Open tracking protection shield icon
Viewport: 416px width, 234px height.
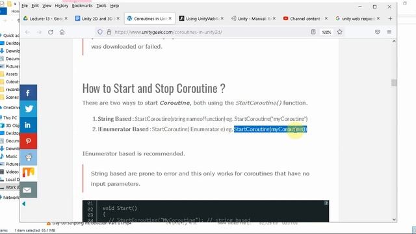click(x=100, y=32)
